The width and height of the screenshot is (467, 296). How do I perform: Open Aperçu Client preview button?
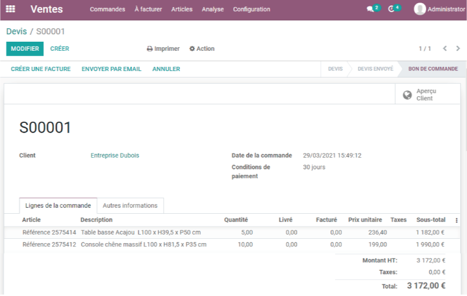(x=427, y=95)
